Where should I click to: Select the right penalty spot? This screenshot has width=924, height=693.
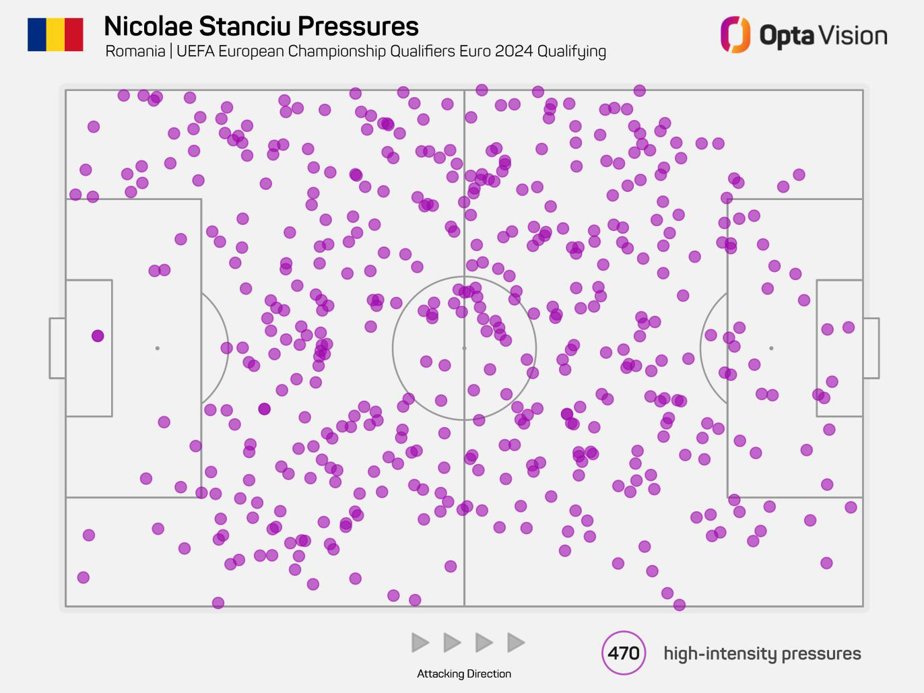click(771, 348)
